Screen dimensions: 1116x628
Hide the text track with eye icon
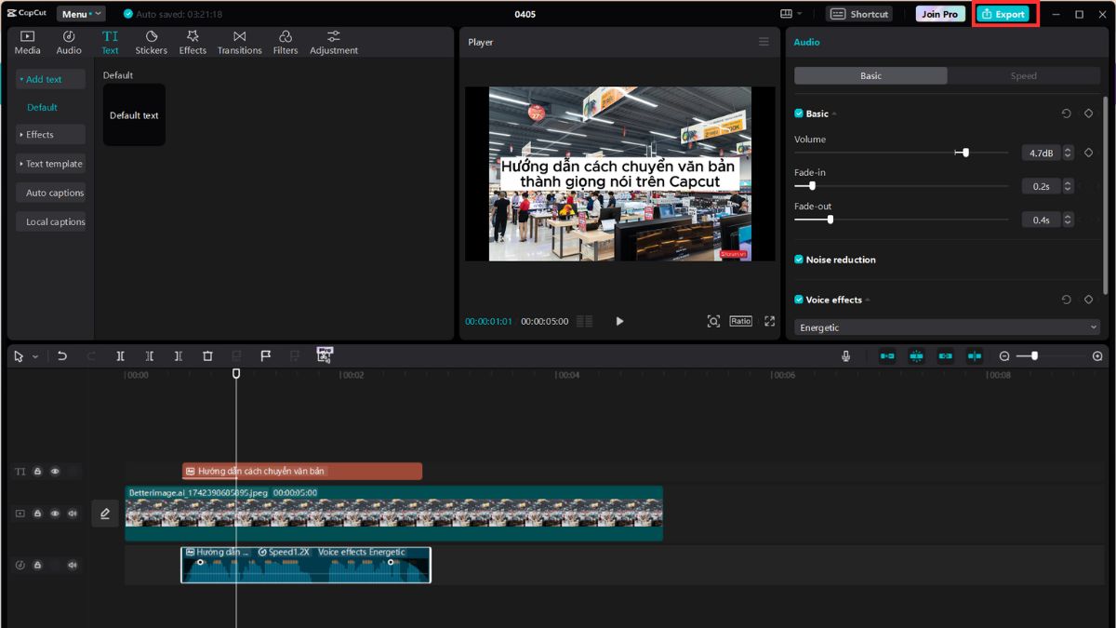point(55,472)
